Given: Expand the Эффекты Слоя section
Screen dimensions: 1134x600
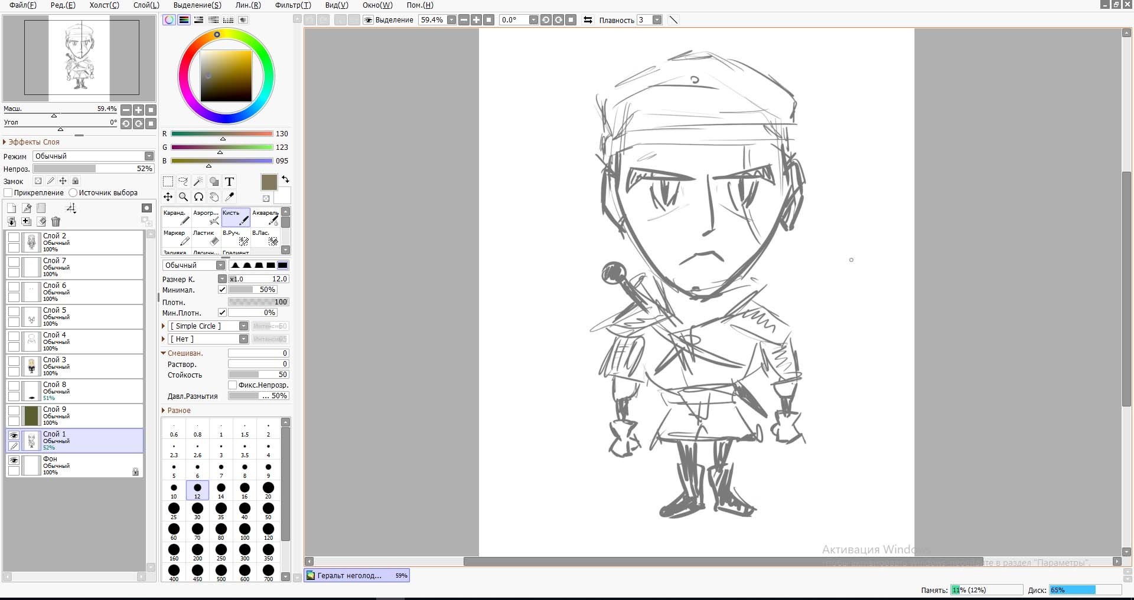Looking at the screenshot, I should [31, 142].
